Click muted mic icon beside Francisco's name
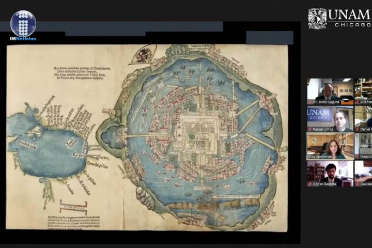Viewport: 372px width, 248px height. pos(358,156)
